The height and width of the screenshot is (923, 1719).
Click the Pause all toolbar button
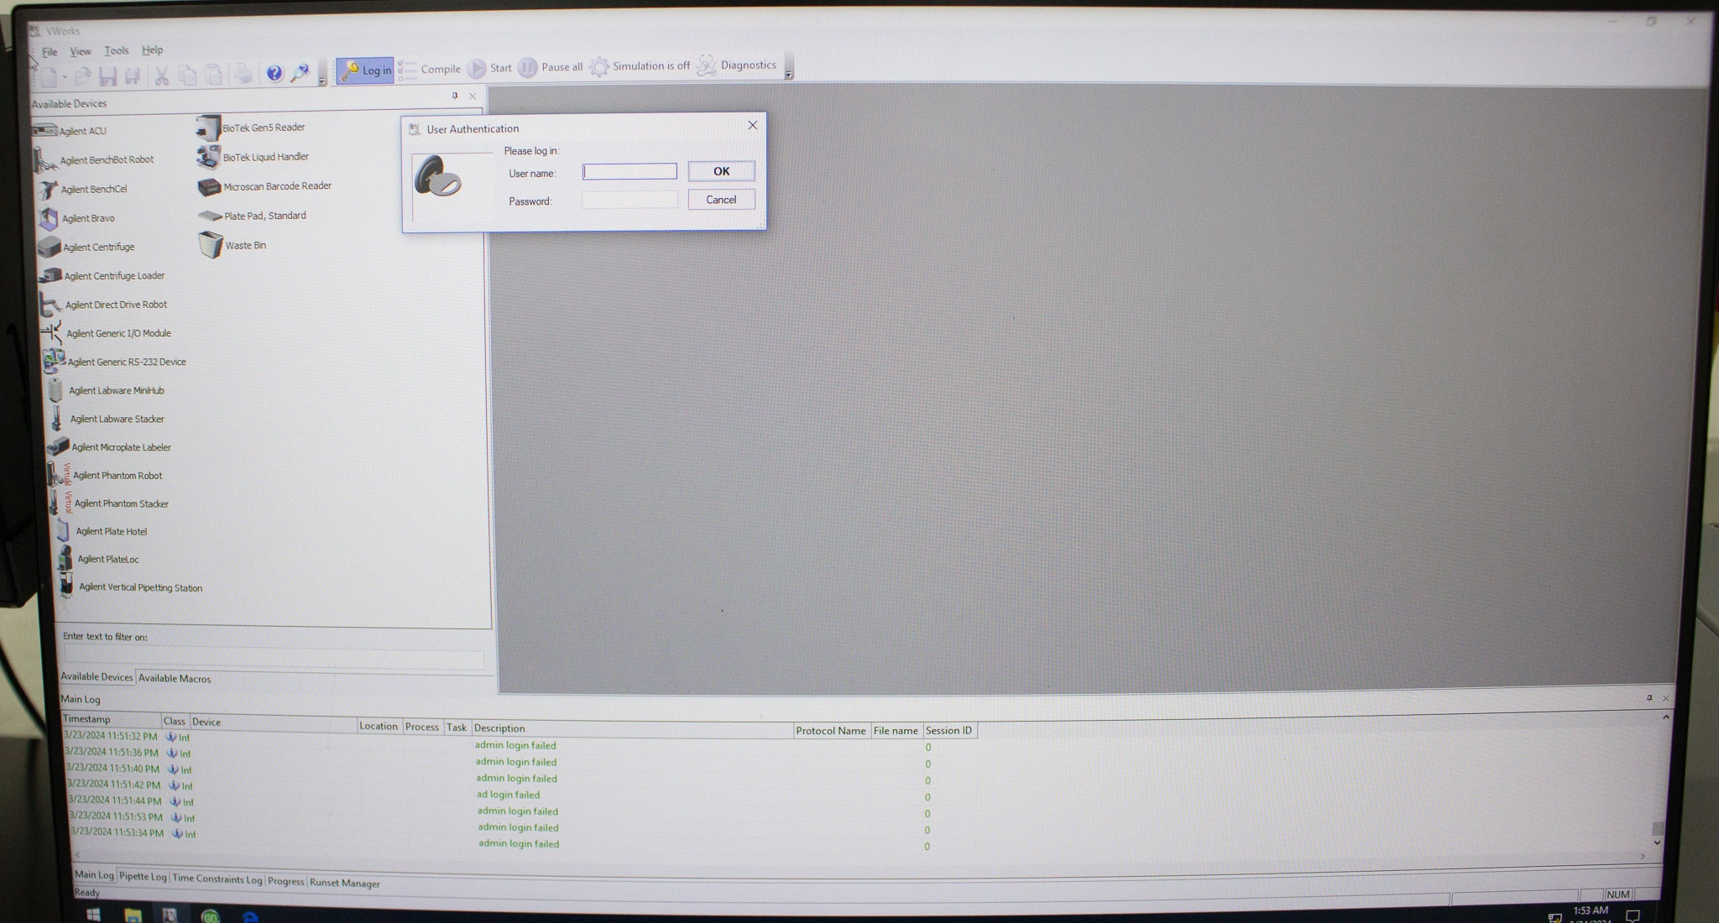(551, 67)
